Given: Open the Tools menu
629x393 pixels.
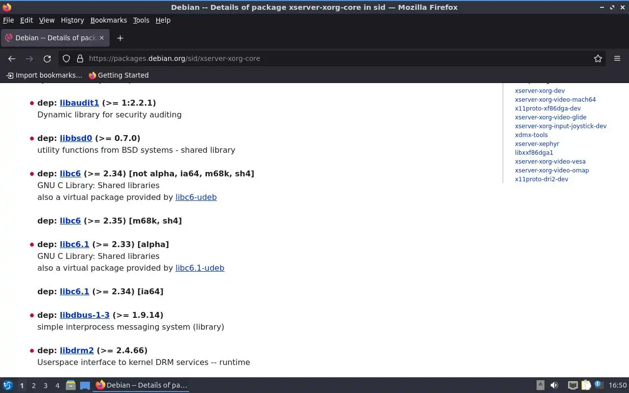Looking at the screenshot, I should [x=141, y=20].
